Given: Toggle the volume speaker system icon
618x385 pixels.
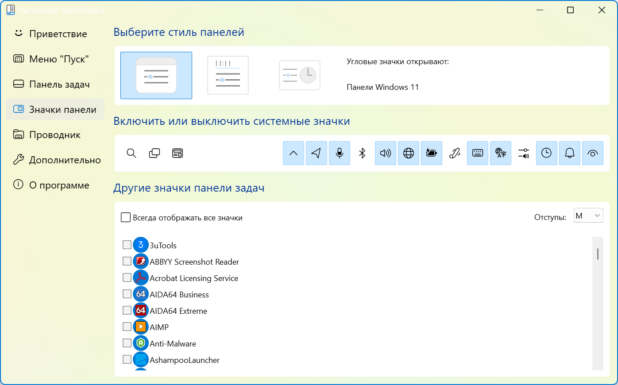Looking at the screenshot, I should [386, 153].
